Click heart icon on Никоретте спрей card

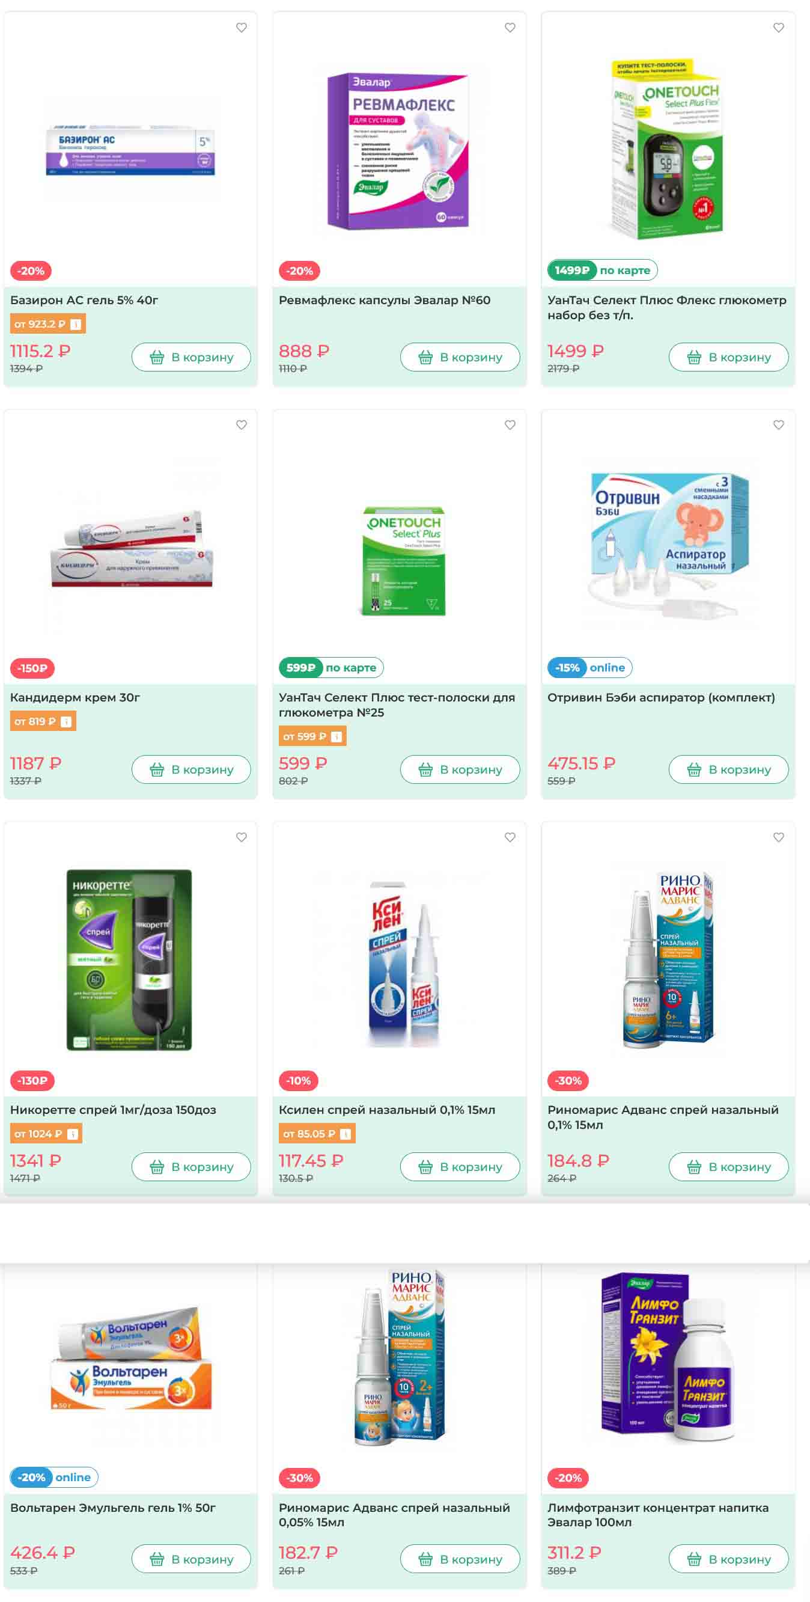pos(241,837)
